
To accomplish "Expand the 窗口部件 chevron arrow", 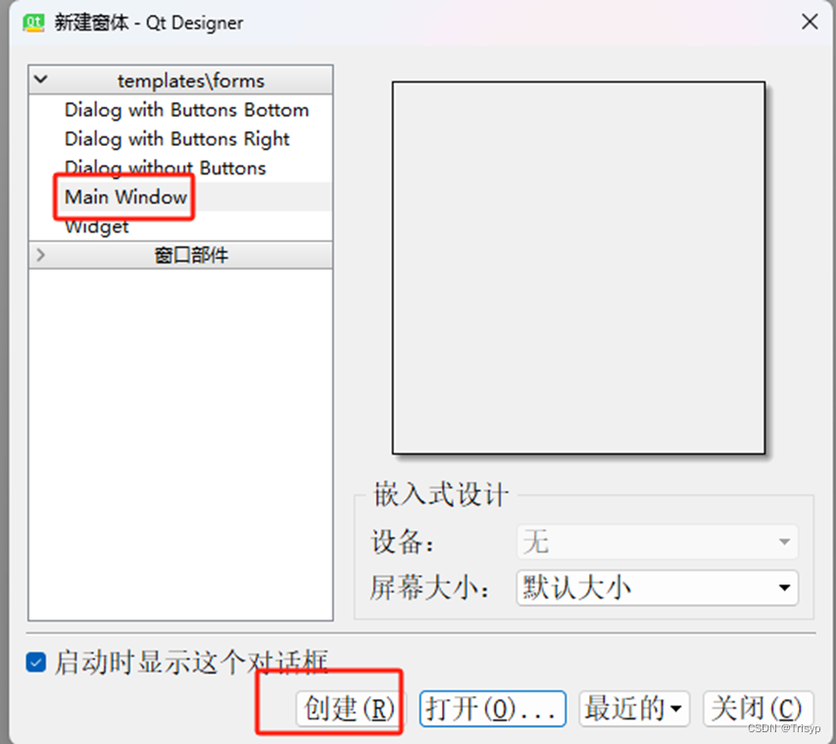I will coord(41,255).
